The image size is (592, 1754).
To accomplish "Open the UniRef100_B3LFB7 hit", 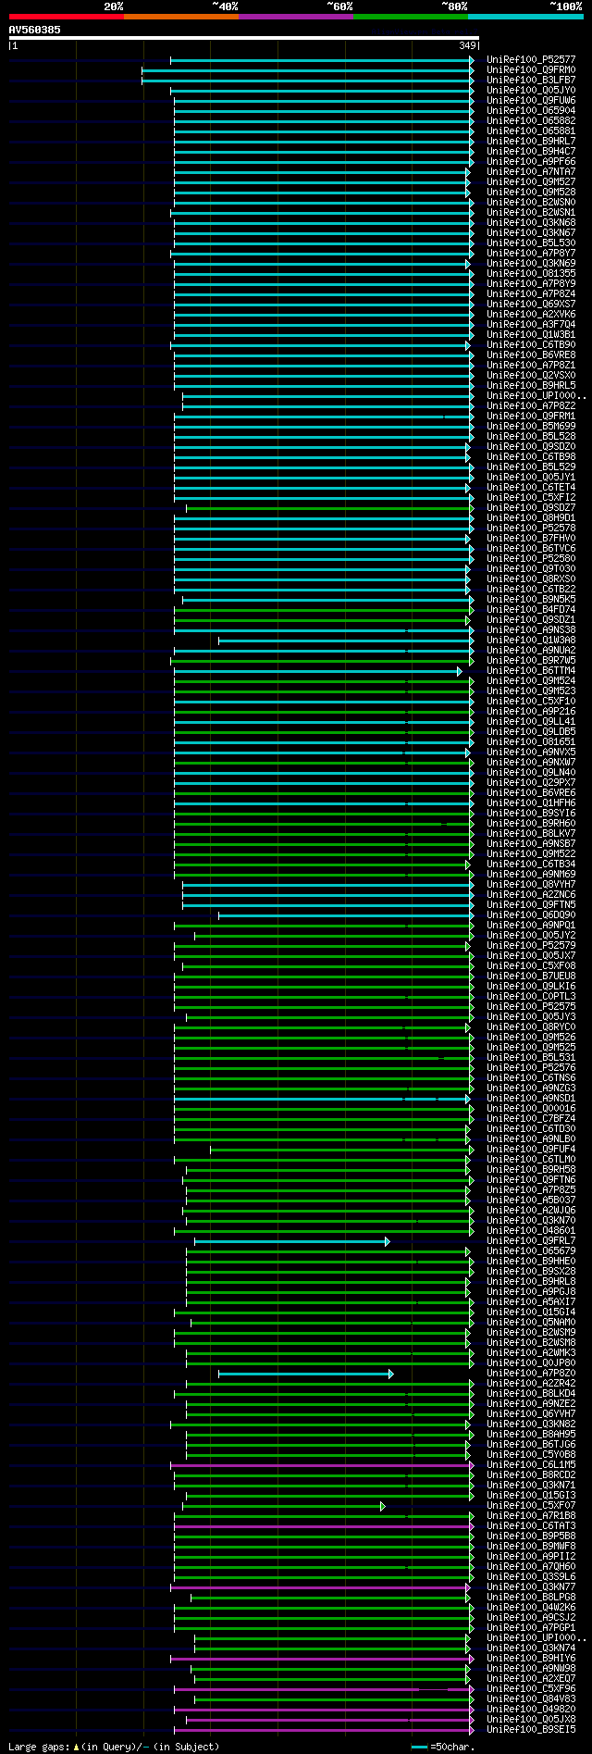I will (x=531, y=80).
